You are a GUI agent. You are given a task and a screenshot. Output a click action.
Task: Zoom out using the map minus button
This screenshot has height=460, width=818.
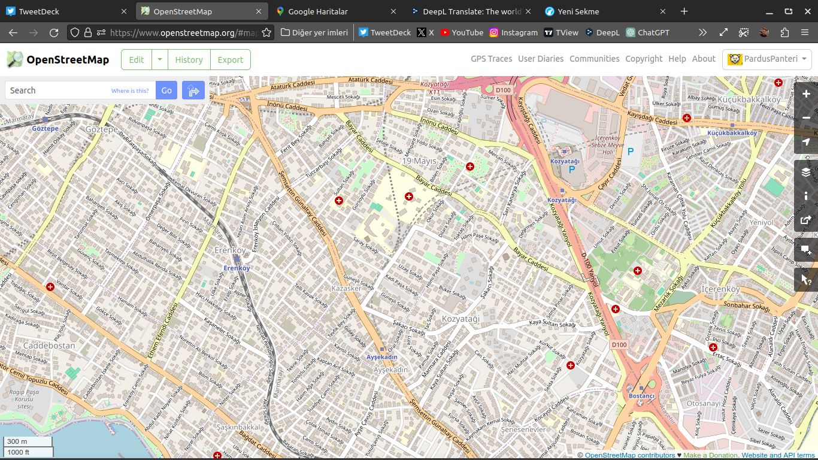806,118
